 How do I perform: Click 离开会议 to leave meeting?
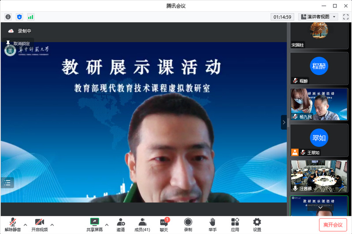pyautogui.click(x=333, y=225)
